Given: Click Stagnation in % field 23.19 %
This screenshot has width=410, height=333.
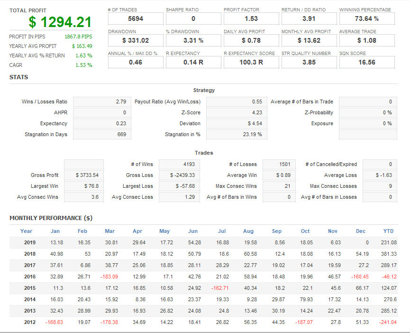Looking at the screenshot, I should [x=237, y=134].
